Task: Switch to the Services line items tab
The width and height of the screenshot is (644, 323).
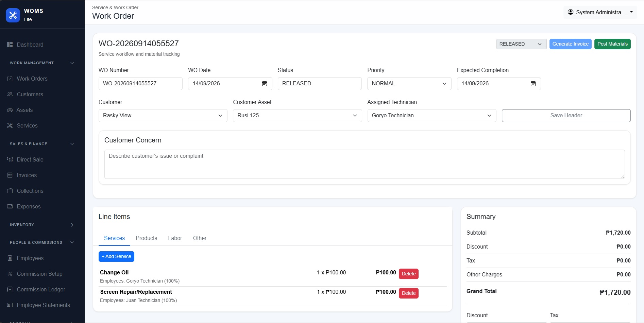Action: [114, 238]
